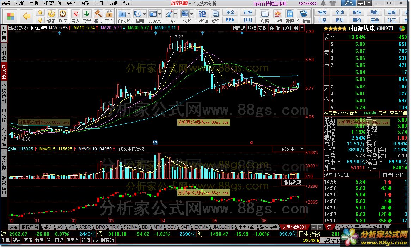
Task: Open the 系统 menu
Action: coord(6,3)
